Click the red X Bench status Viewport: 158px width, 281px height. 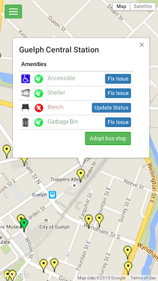coord(39,108)
